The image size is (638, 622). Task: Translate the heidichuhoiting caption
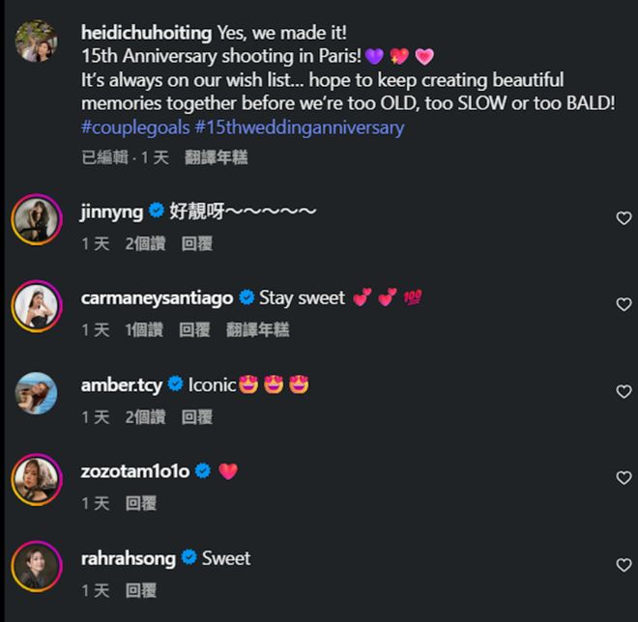tap(217, 157)
